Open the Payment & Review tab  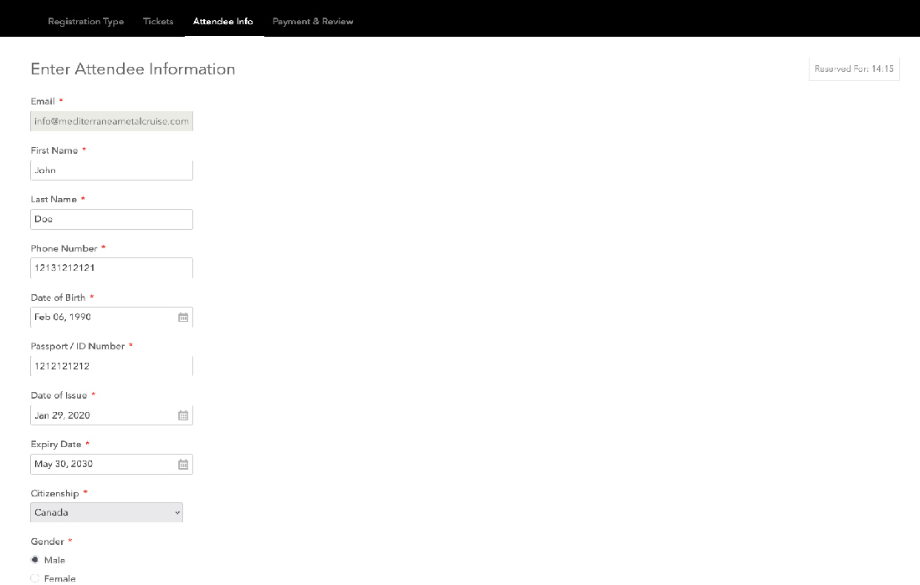point(313,22)
